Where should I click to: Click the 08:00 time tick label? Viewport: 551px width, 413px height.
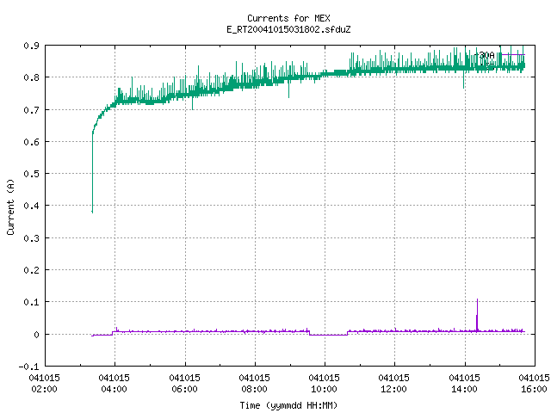pos(254,389)
